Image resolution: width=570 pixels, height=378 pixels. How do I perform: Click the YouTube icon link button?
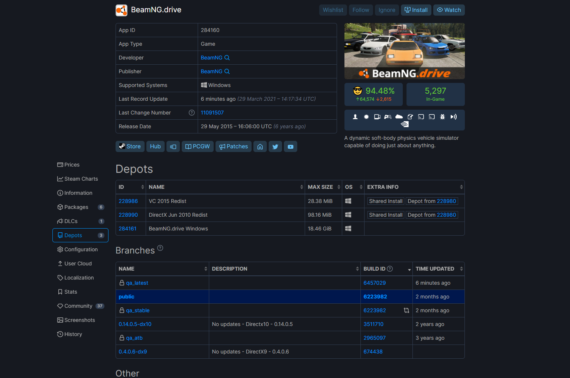(291, 146)
